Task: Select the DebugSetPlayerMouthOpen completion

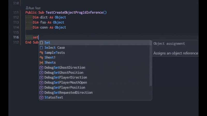Action: (95, 82)
